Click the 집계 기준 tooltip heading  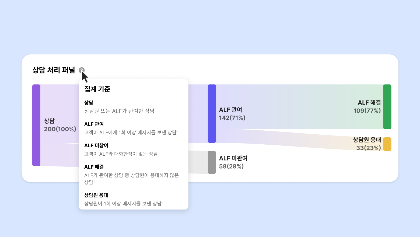(x=97, y=89)
